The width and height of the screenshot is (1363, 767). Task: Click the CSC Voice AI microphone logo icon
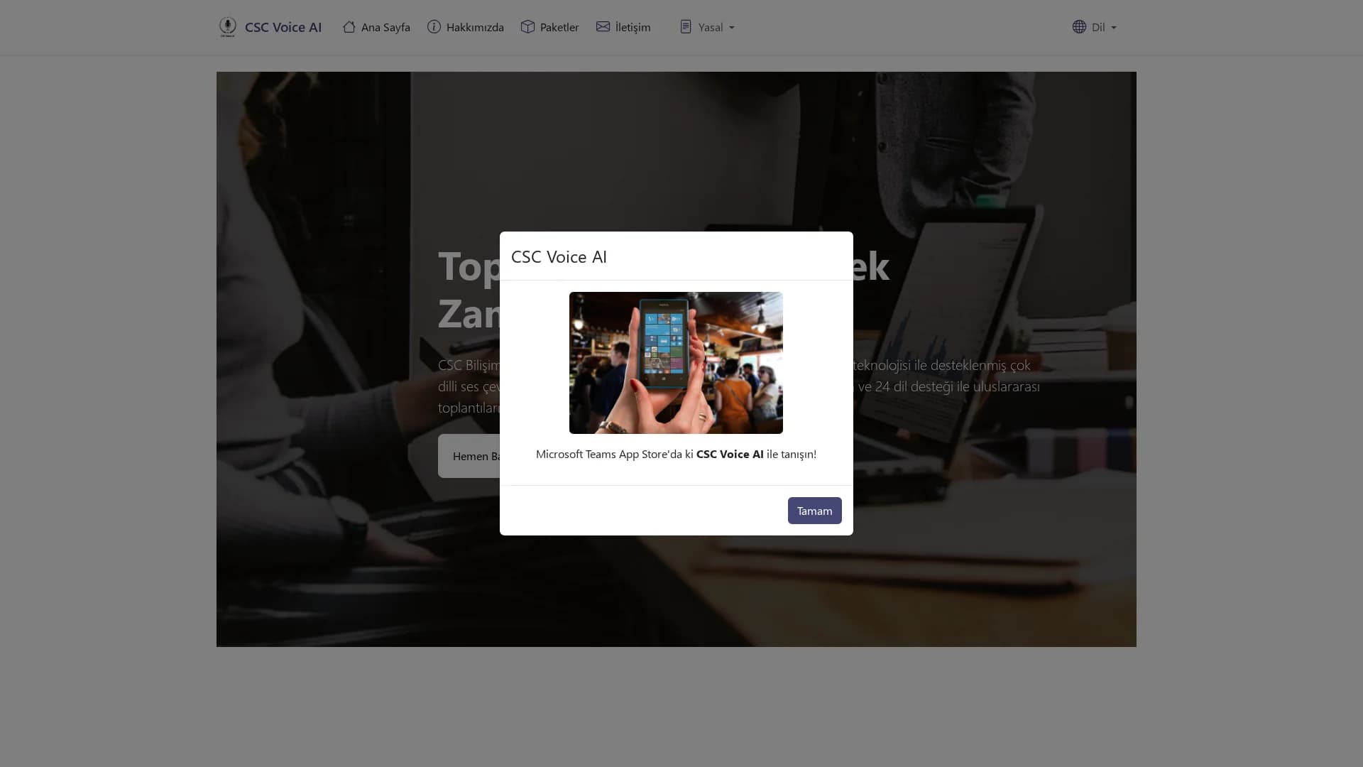pyautogui.click(x=227, y=27)
